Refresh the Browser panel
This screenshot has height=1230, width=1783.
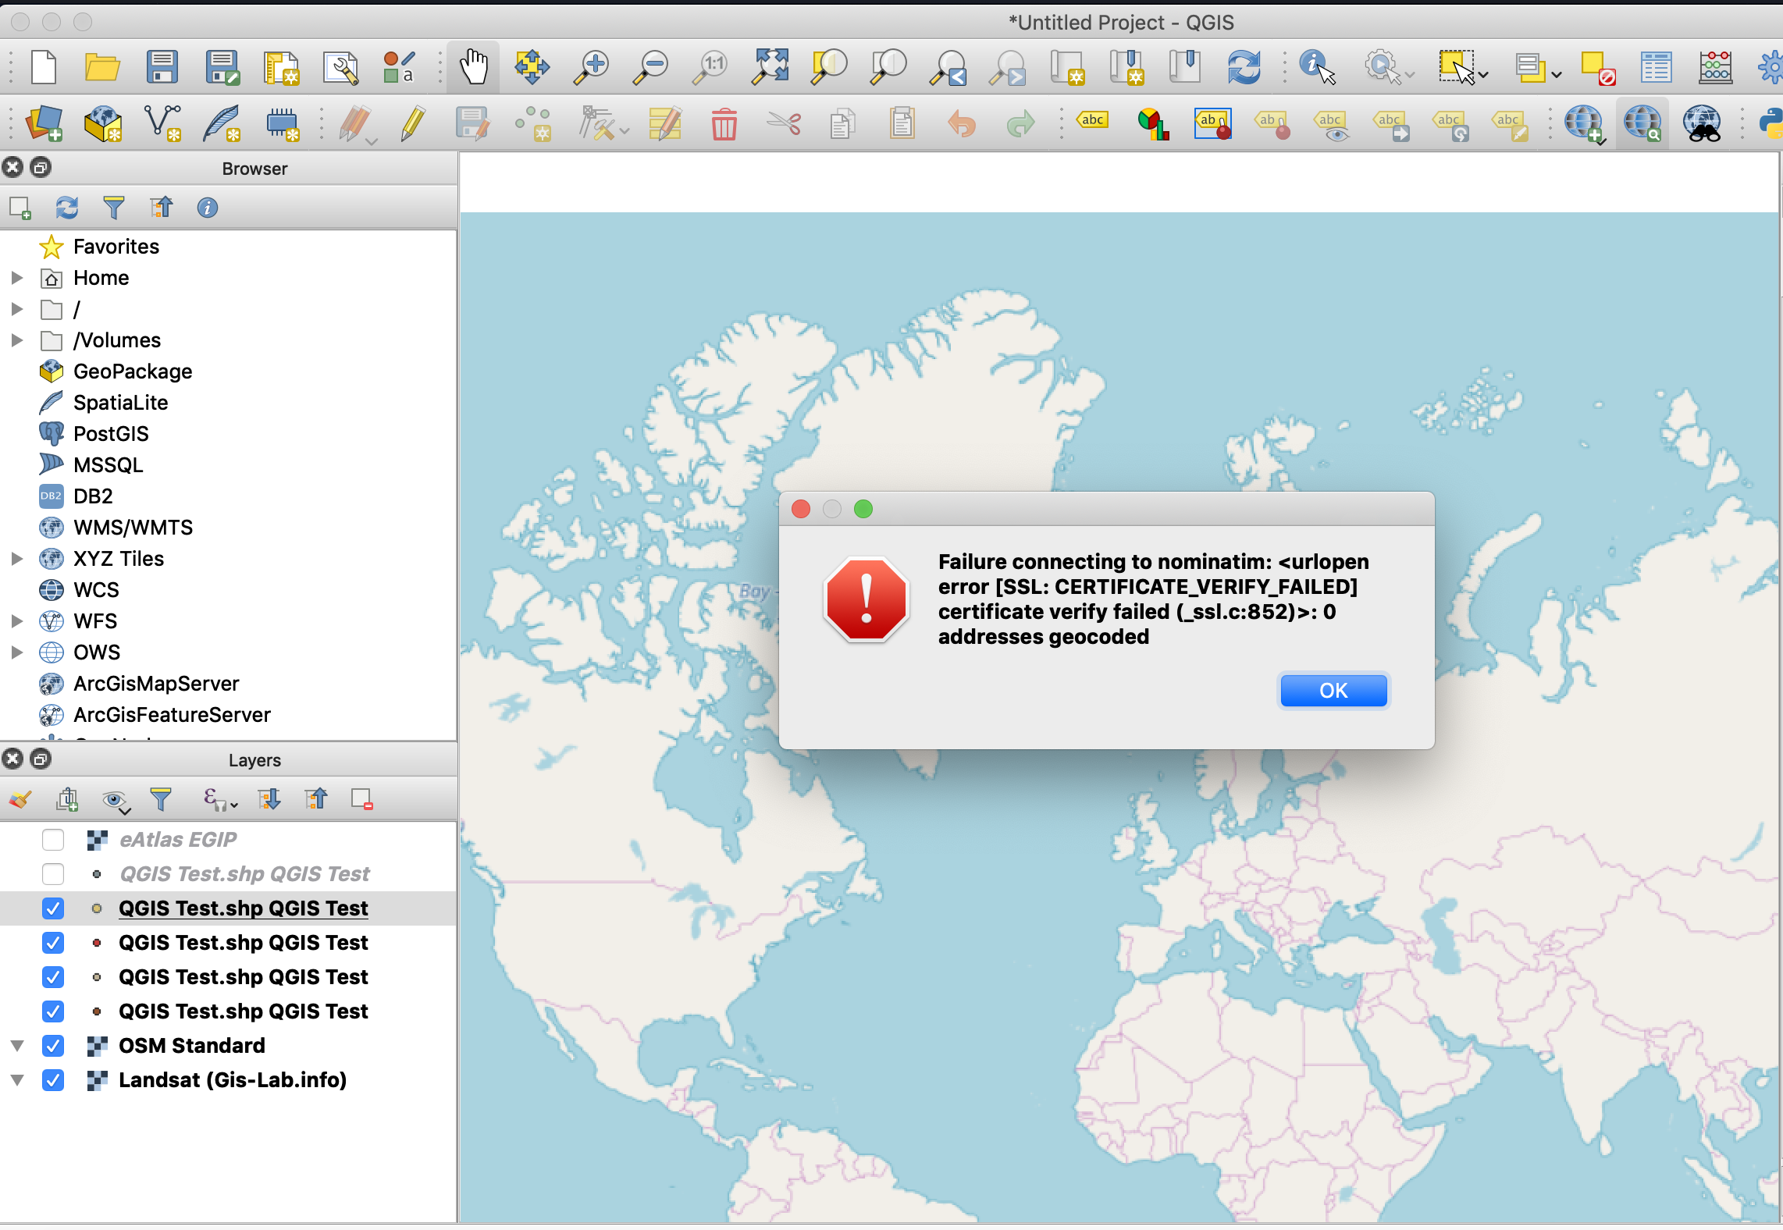67,208
